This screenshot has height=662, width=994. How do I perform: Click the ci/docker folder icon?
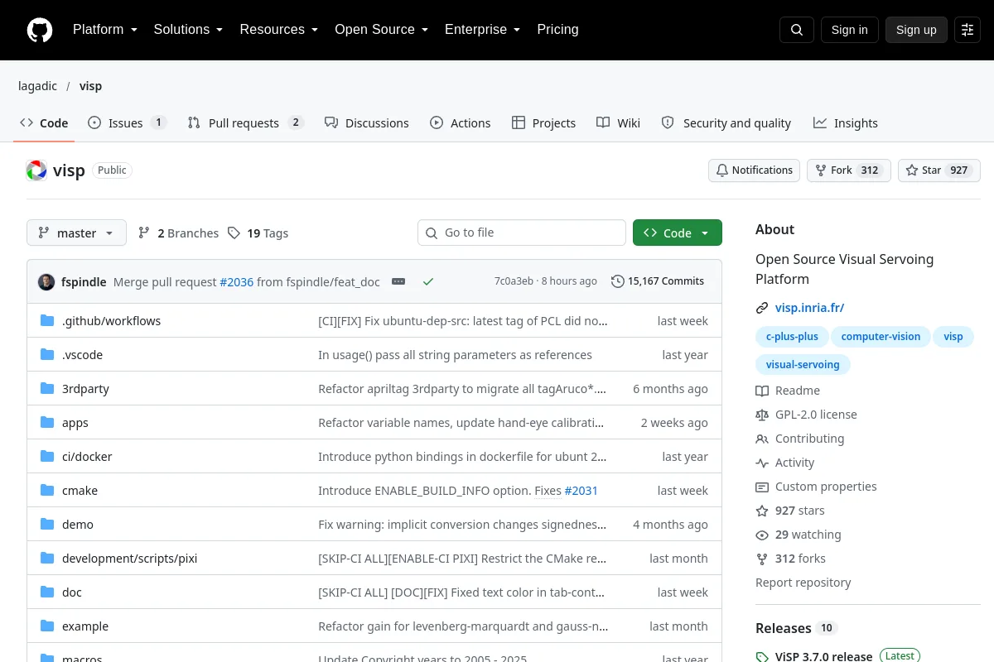pyautogui.click(x=47, y=457)
